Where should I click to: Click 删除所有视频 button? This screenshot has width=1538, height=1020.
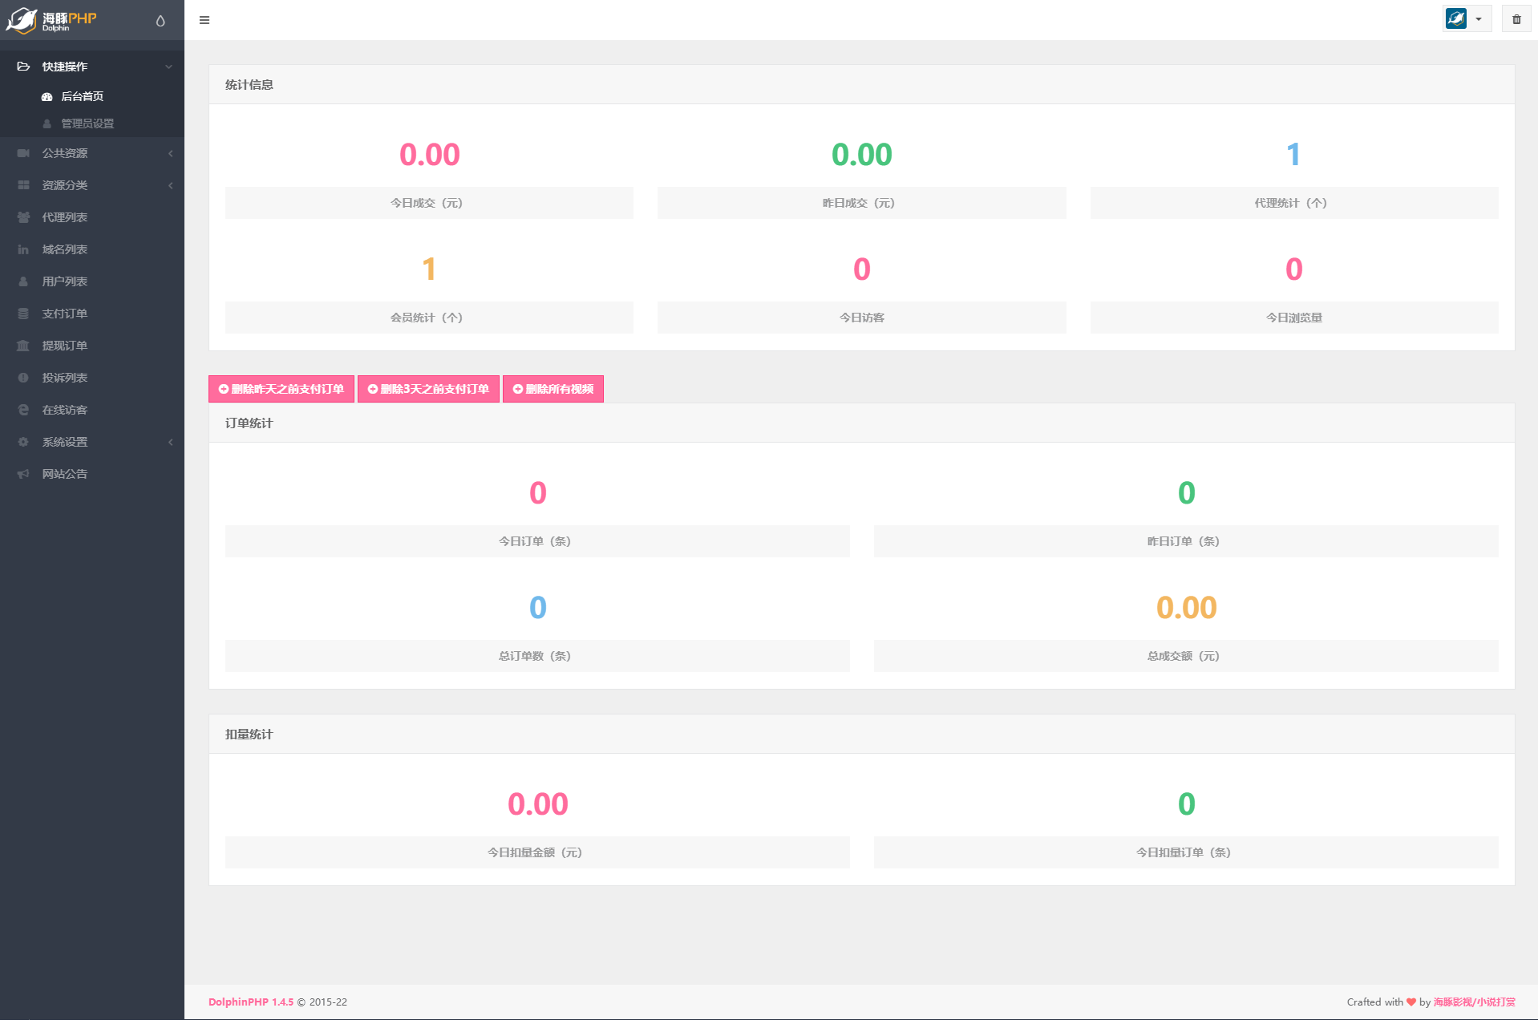point(552,389)
